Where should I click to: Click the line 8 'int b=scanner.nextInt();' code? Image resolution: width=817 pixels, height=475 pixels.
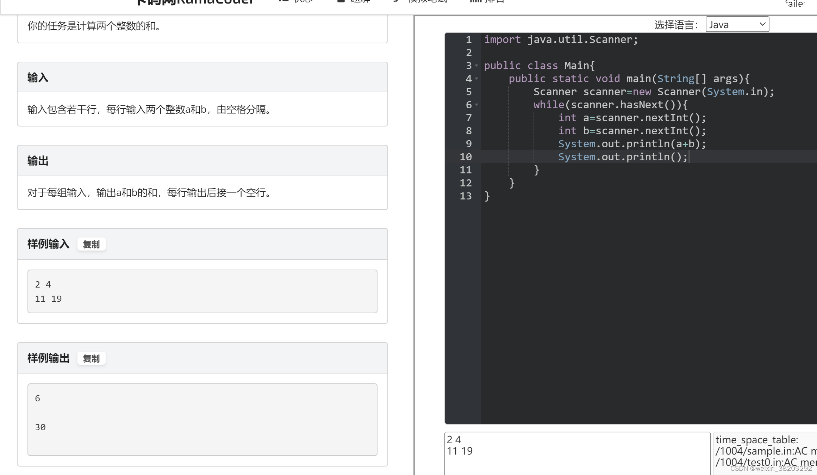pyautogui.click(x=632, y=131)
